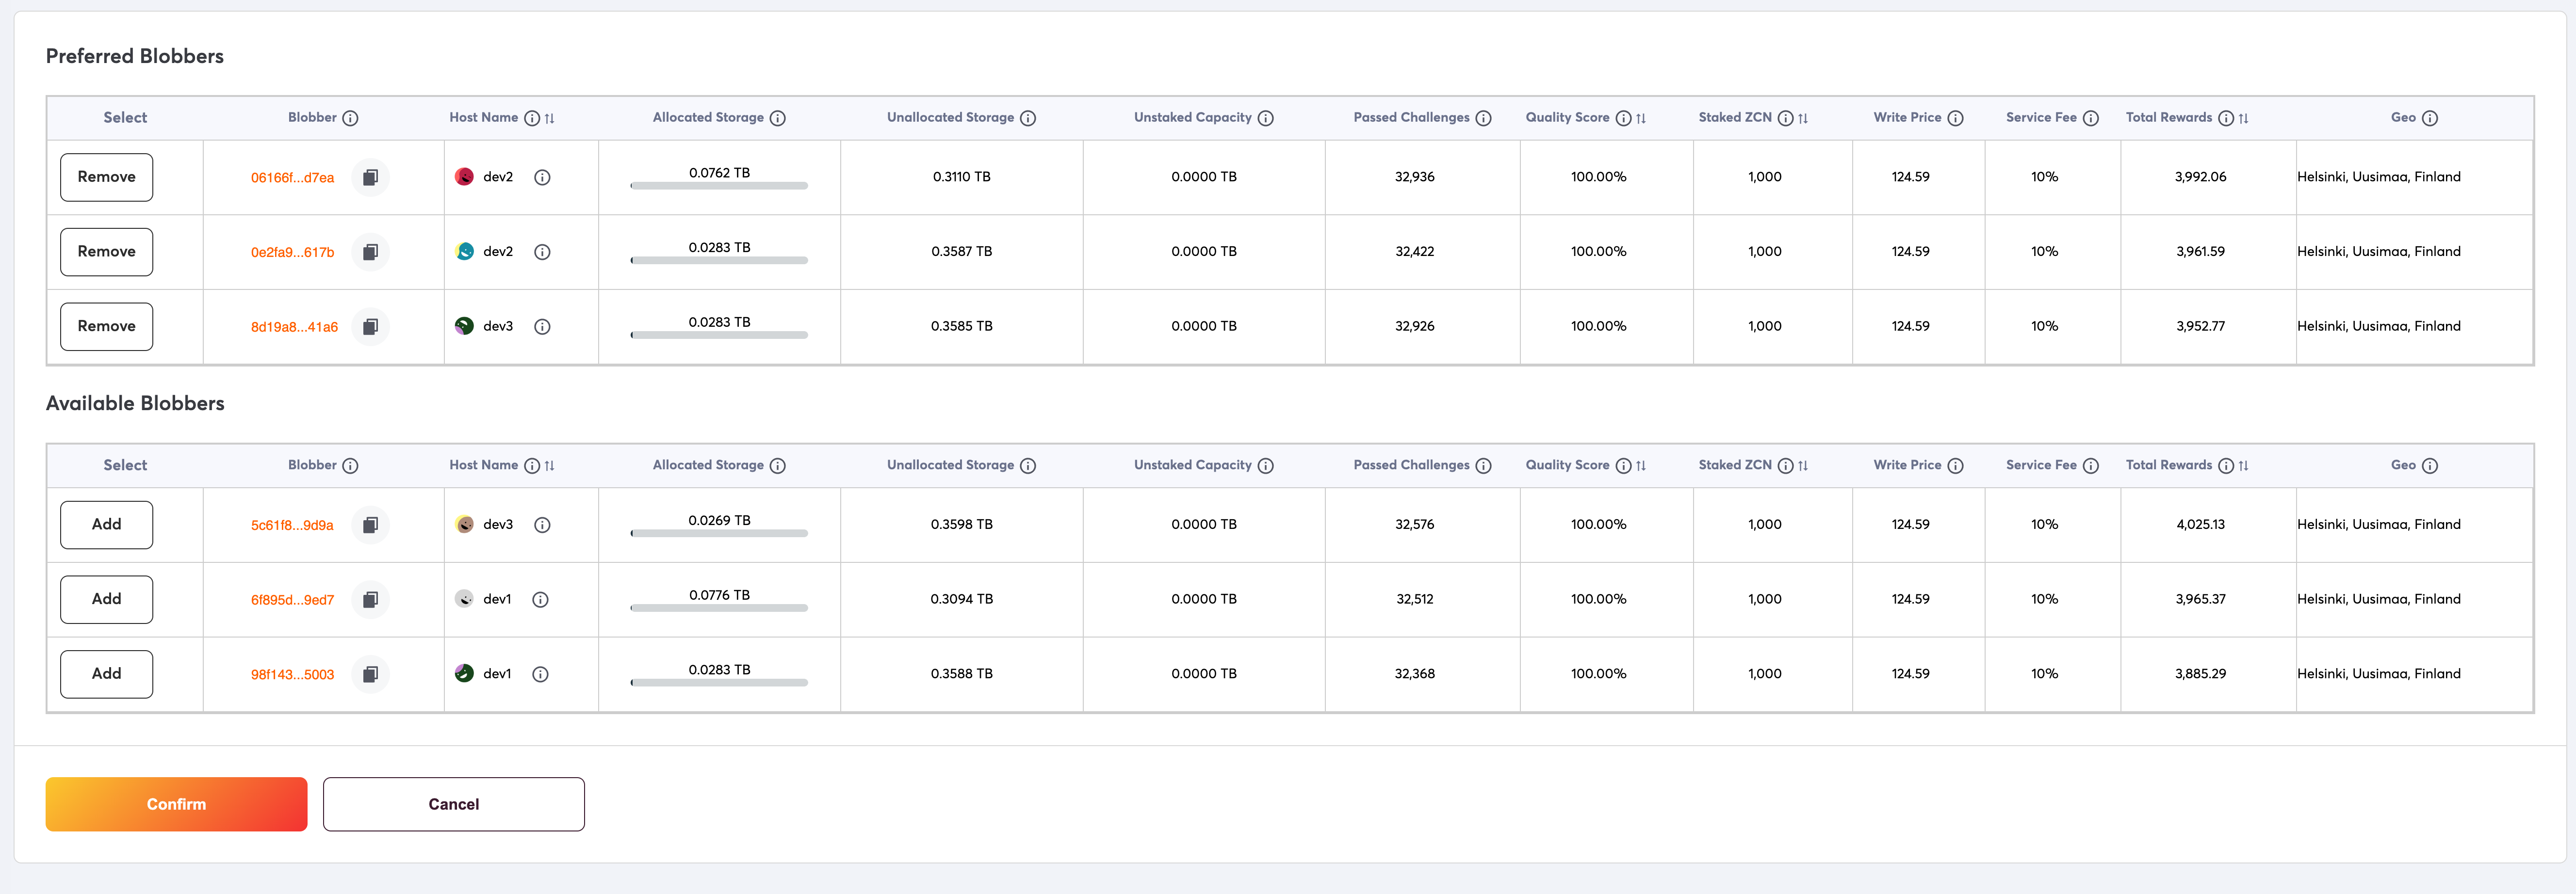The image size is (2576, 894).
Task: Open blobber link 6f895d...9ed7
Action: pyautogui.click(x=292, y=599)
